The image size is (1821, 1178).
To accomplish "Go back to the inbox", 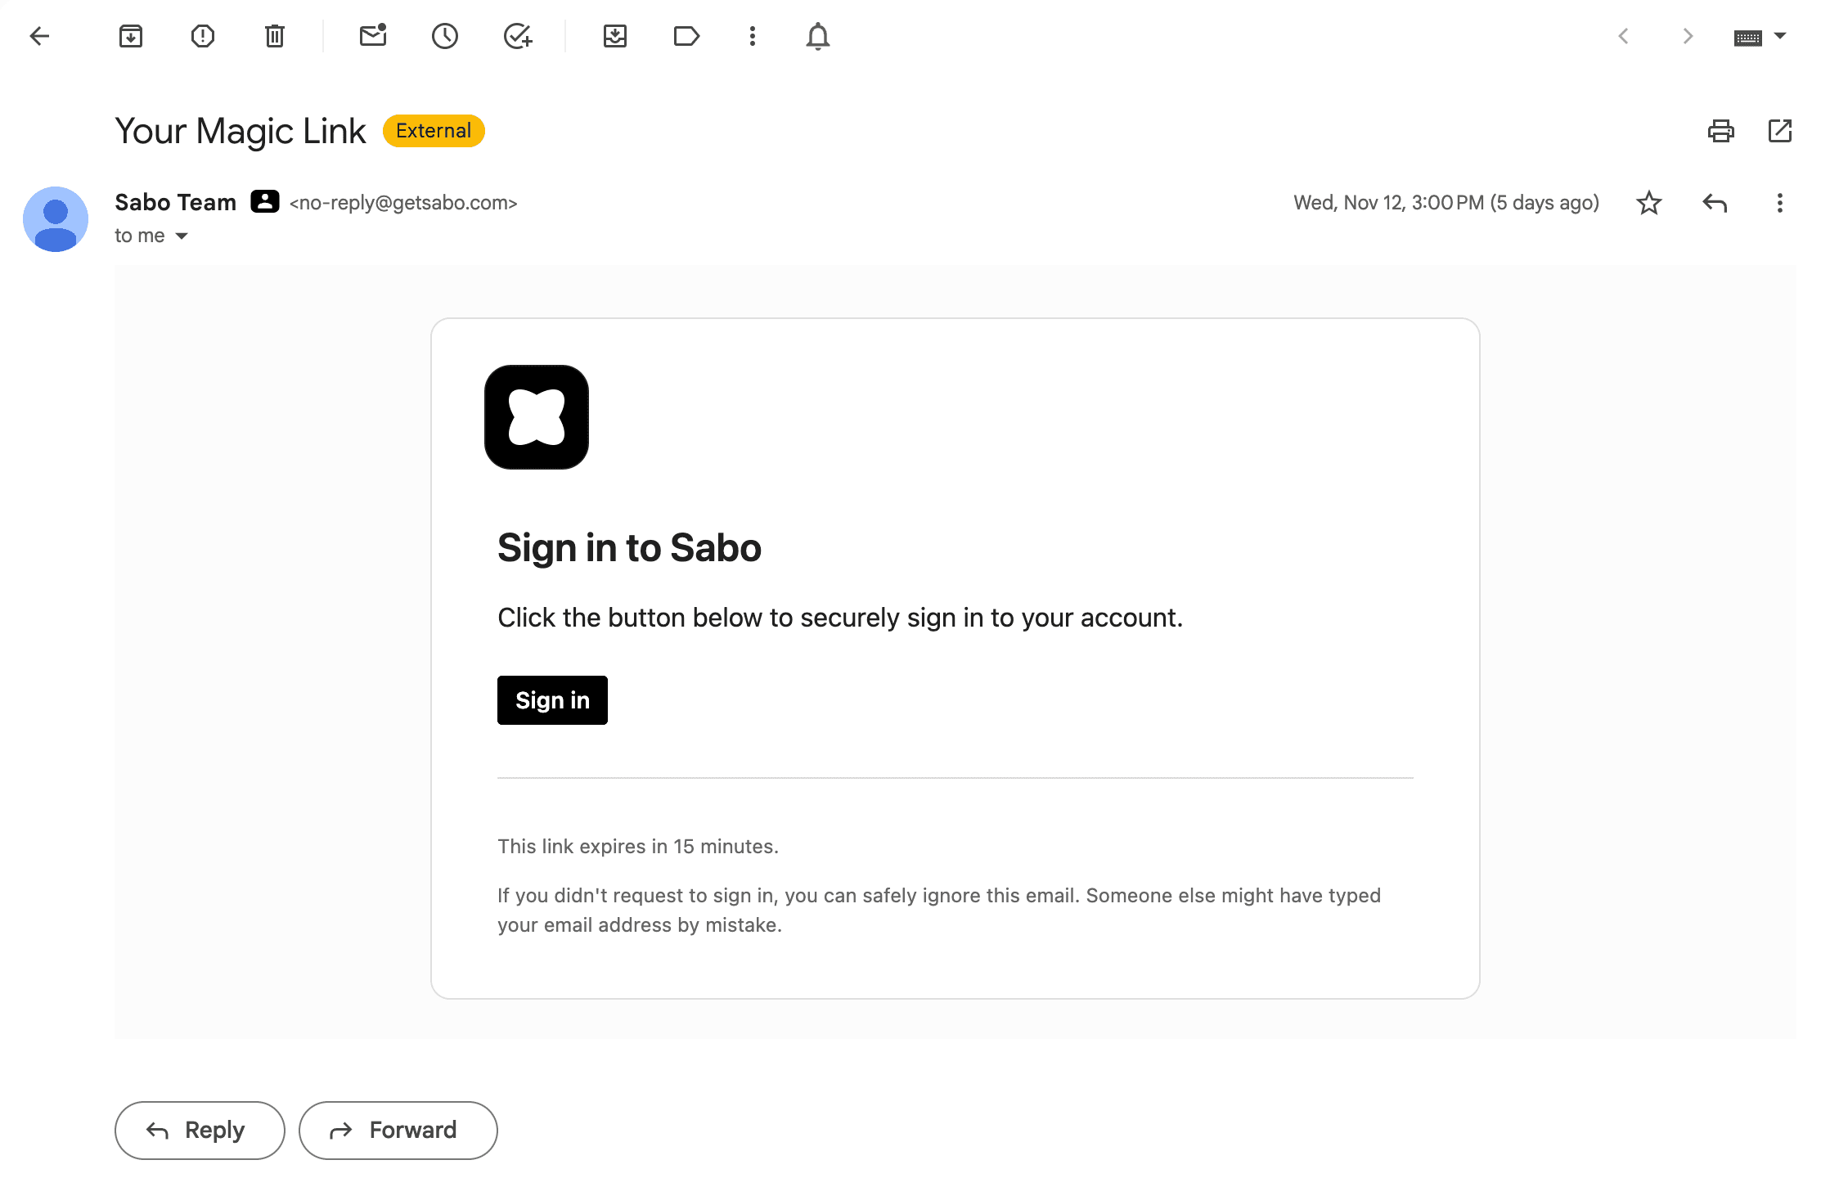I will (38, 36).
